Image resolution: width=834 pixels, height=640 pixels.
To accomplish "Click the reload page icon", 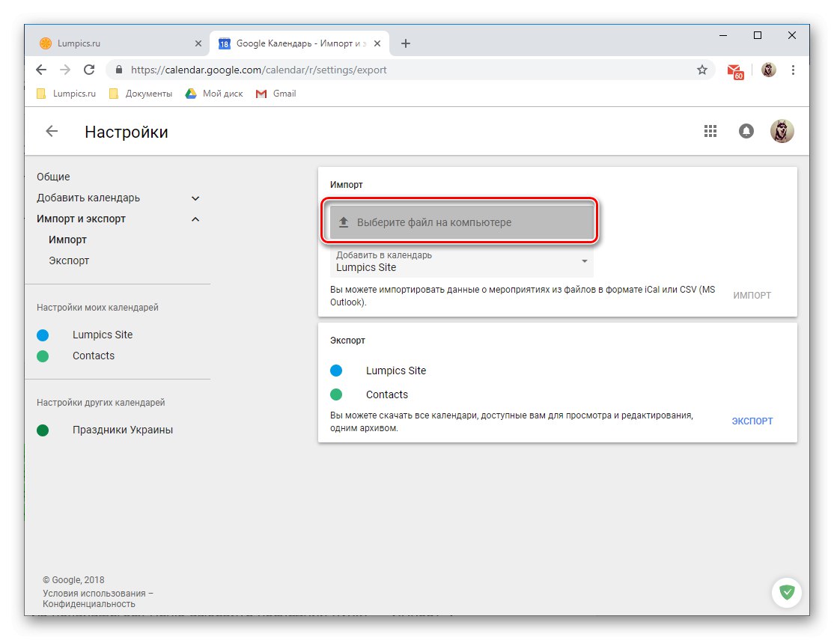I will 89,69.
